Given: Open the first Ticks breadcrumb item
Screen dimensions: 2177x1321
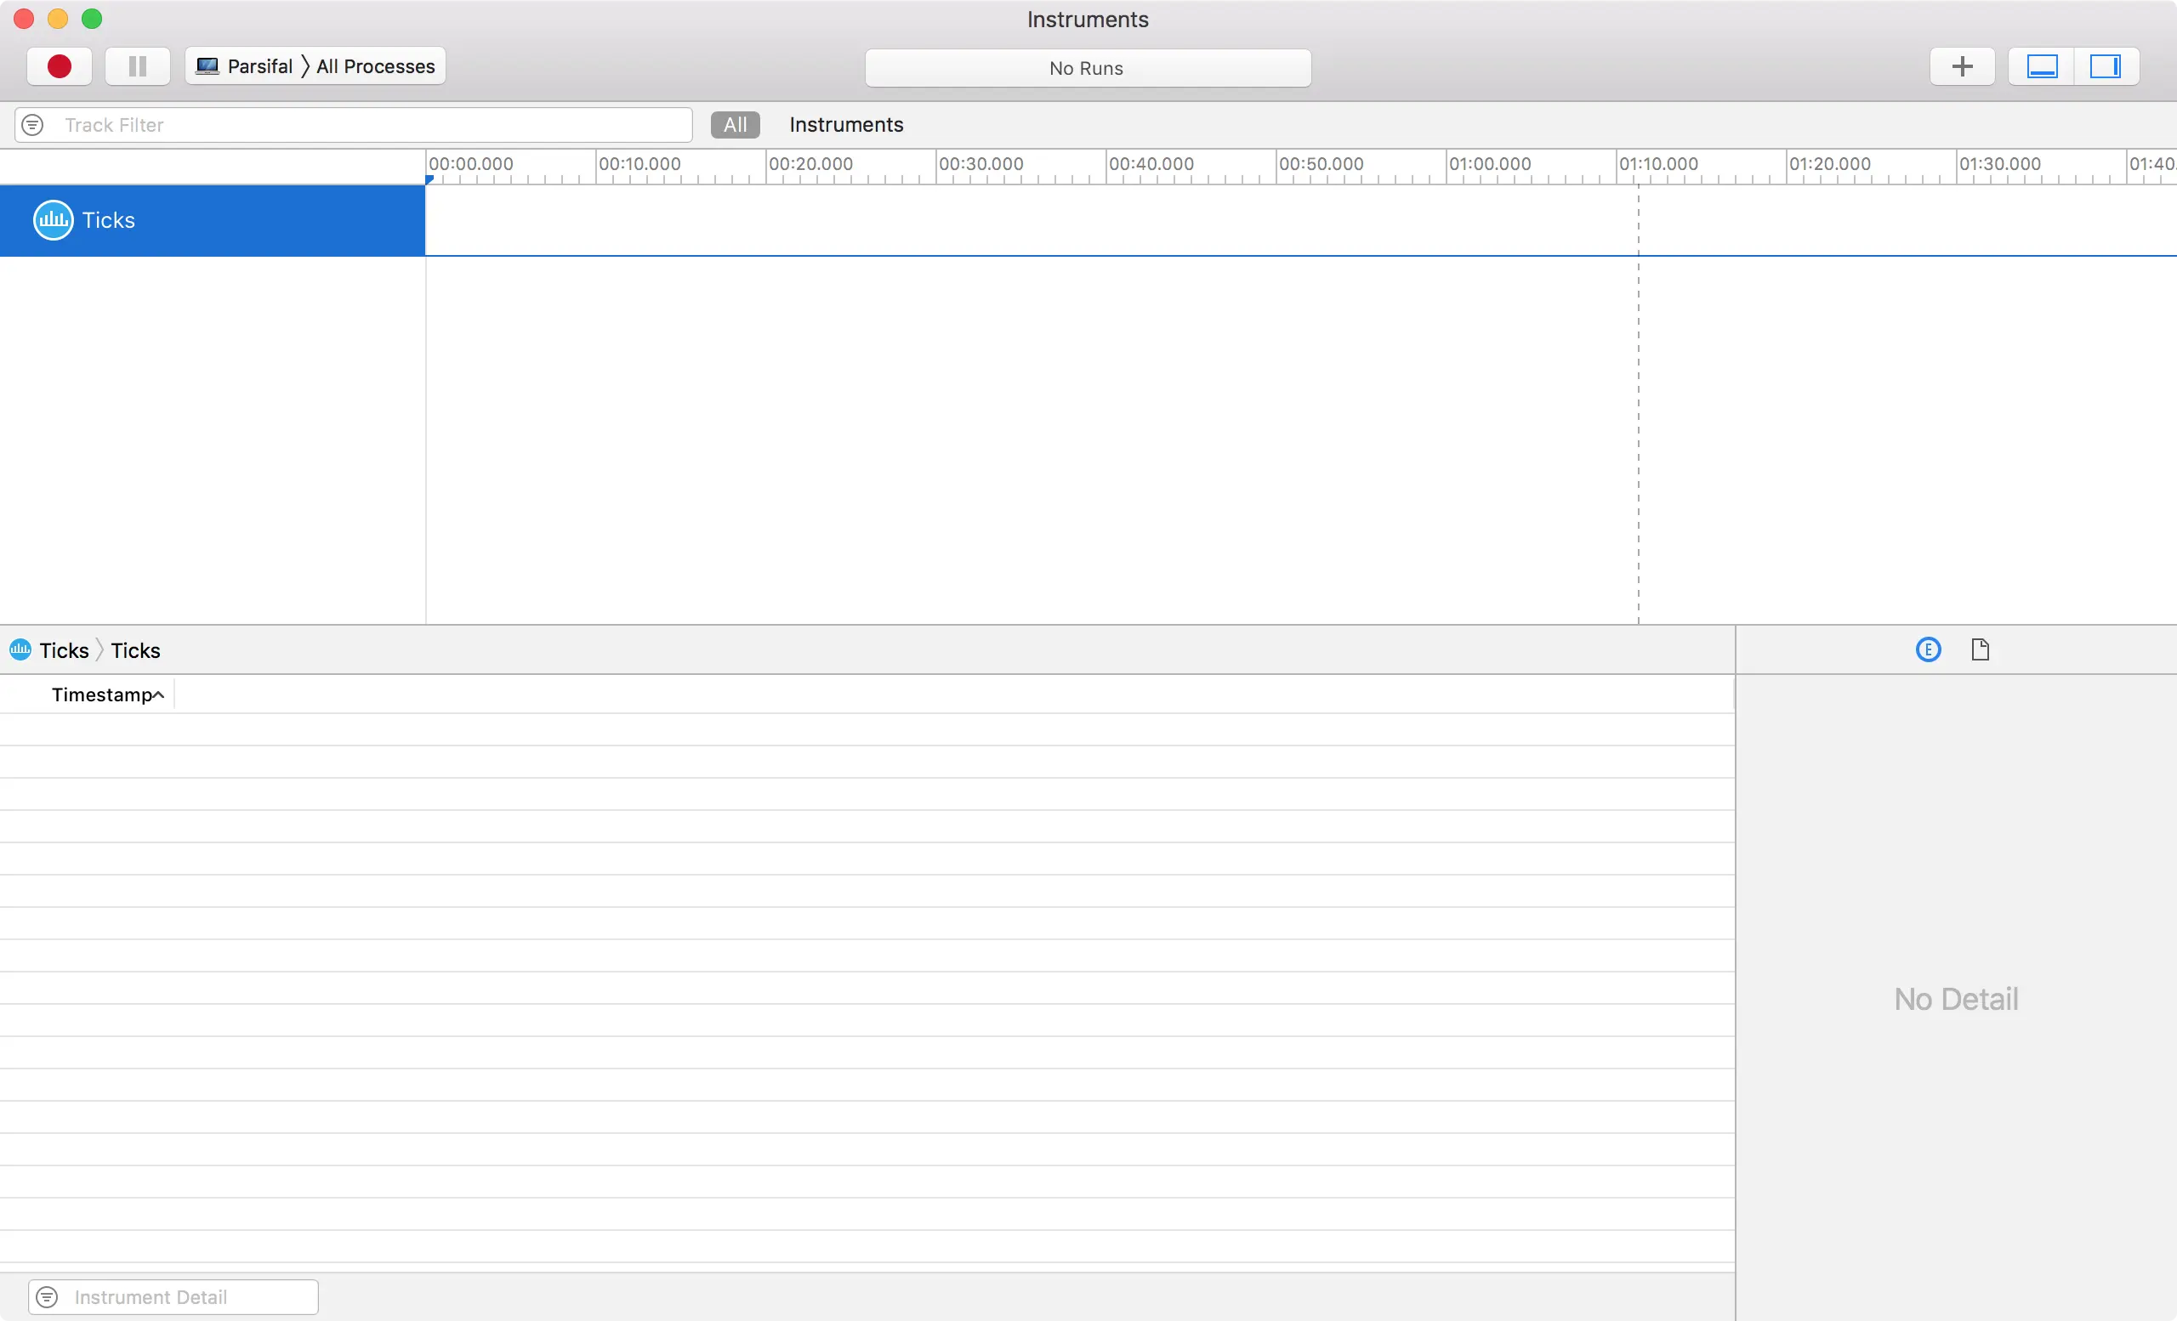Looking at the screenshot, I should click(x=64, y=651).
